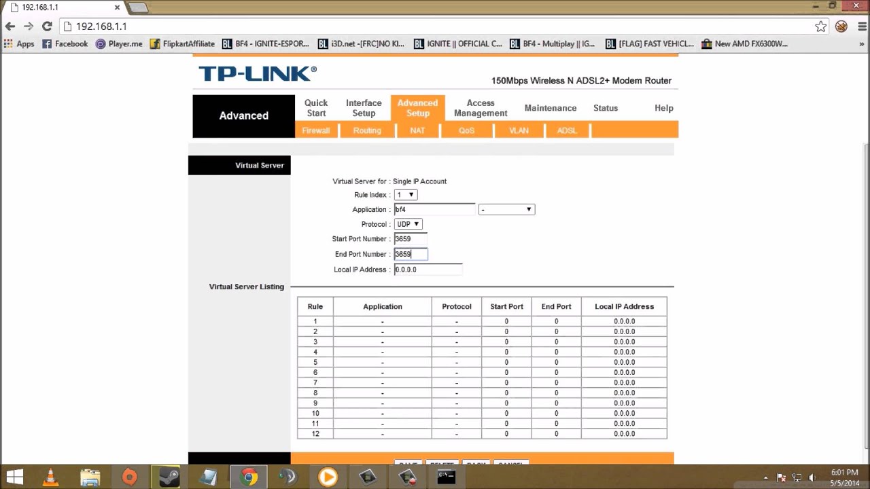Screen dimensions: 870x489
Task: Switch to Google Chrome in the taskbar
Action: [x=249, y=477]
